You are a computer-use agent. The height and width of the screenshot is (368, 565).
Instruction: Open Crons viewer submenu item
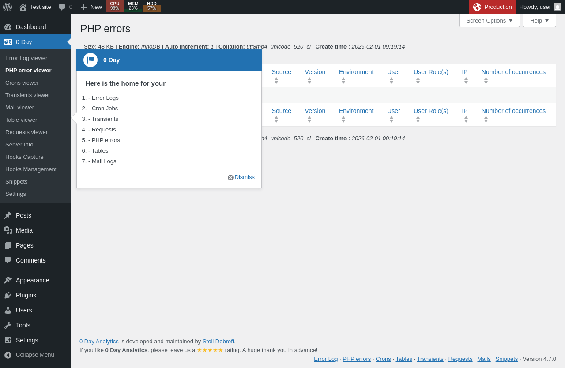(x=22, y=83)
